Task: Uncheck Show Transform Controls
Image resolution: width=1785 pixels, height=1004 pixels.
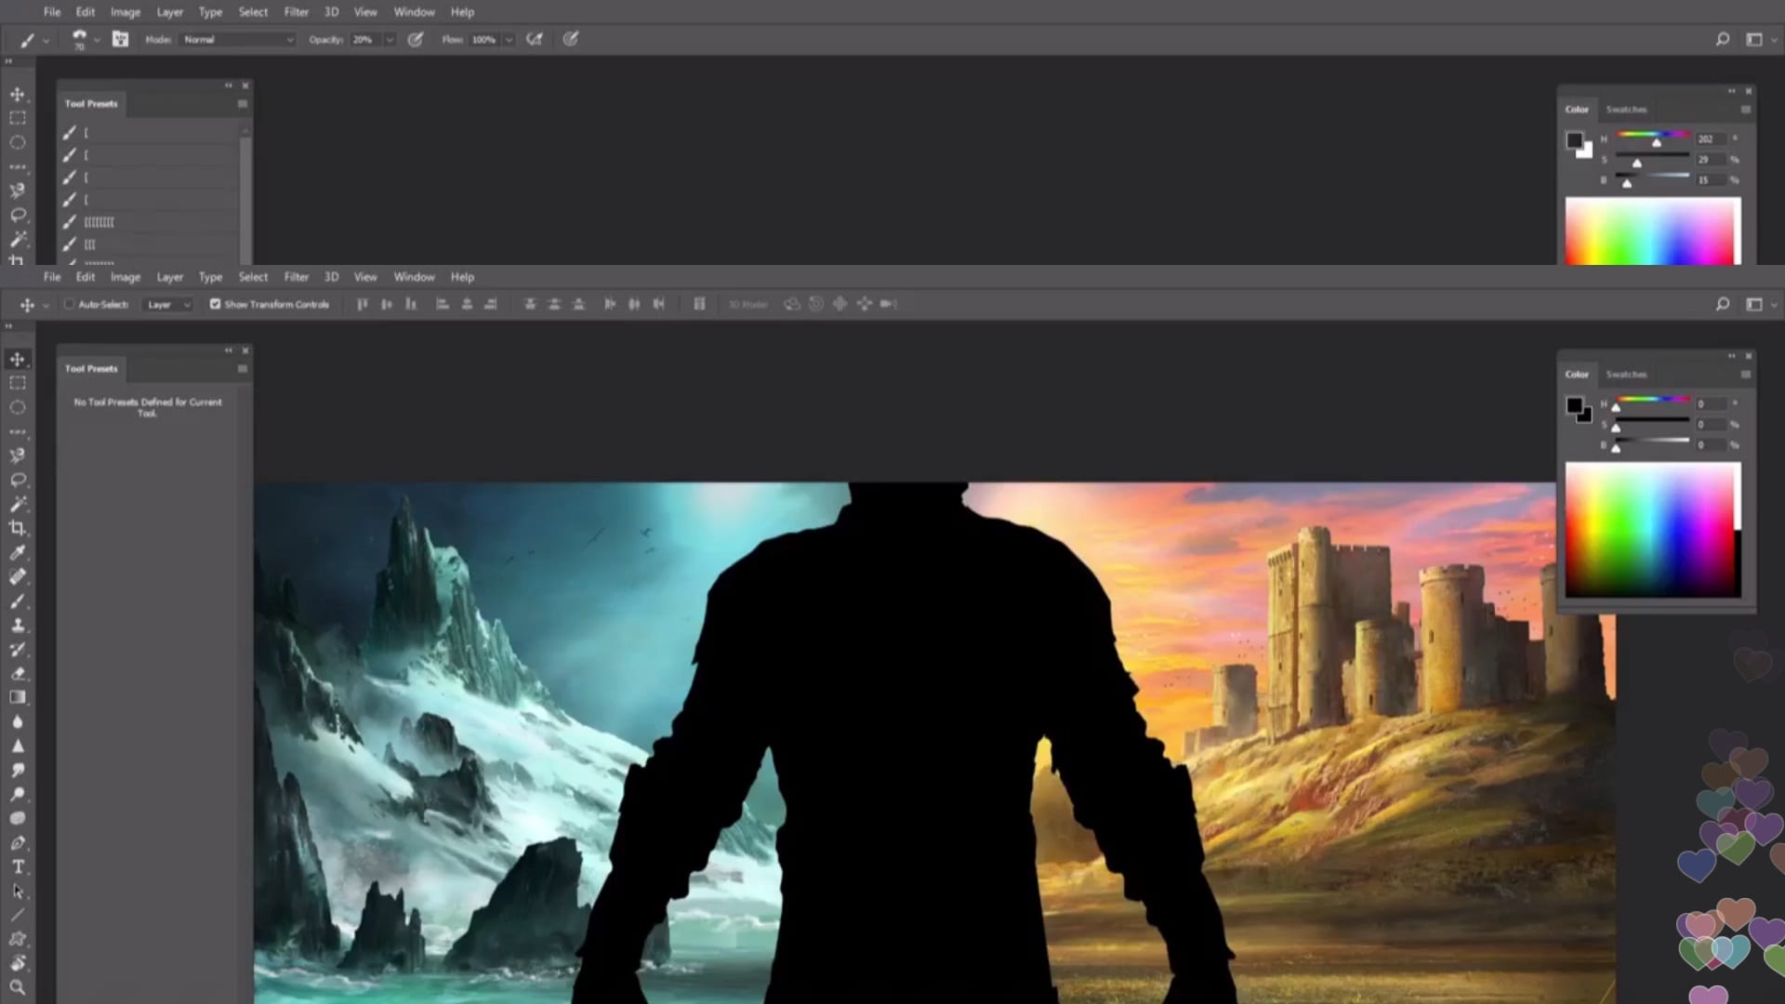Action: (215, 304)
